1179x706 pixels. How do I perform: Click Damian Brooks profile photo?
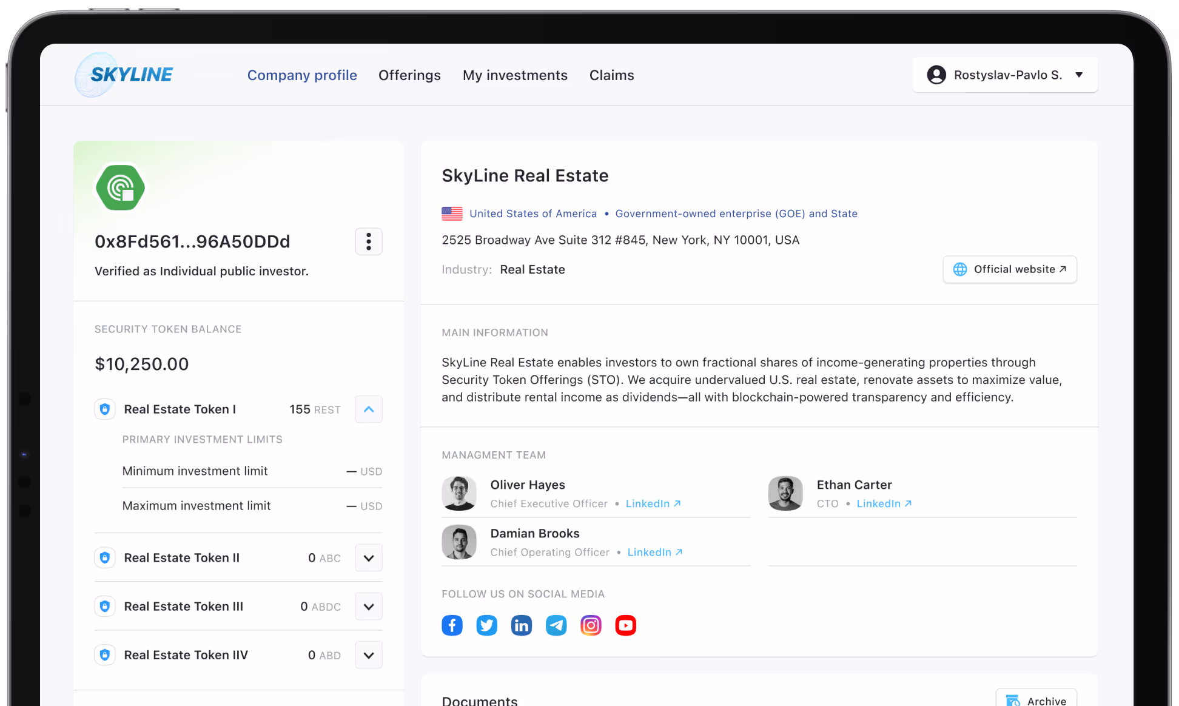pyautogui.click(x=459, y=542)
